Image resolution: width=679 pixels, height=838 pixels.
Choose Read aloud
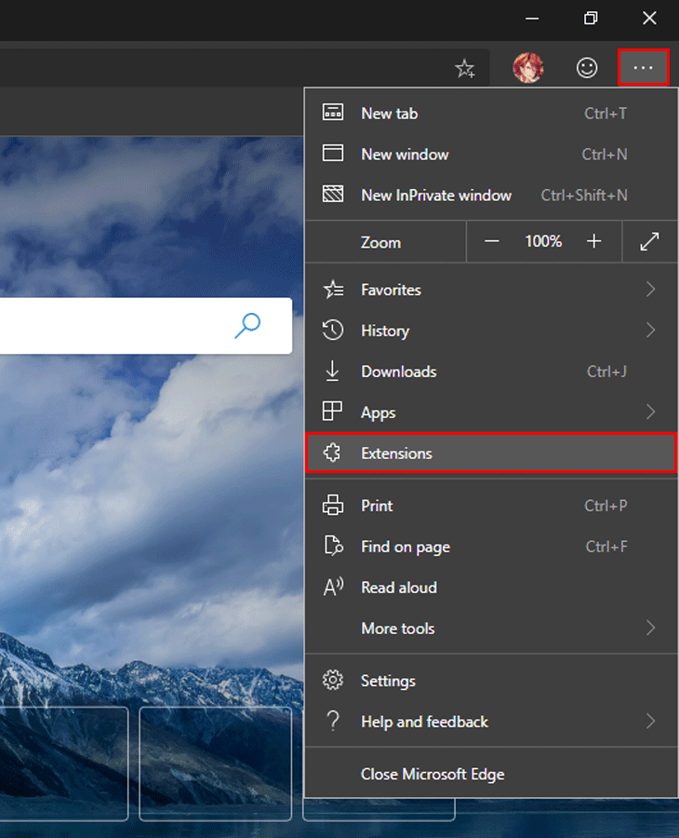[x=491, y=588]
